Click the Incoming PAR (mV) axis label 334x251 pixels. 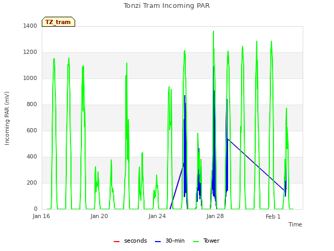click(x=7, y=119)
